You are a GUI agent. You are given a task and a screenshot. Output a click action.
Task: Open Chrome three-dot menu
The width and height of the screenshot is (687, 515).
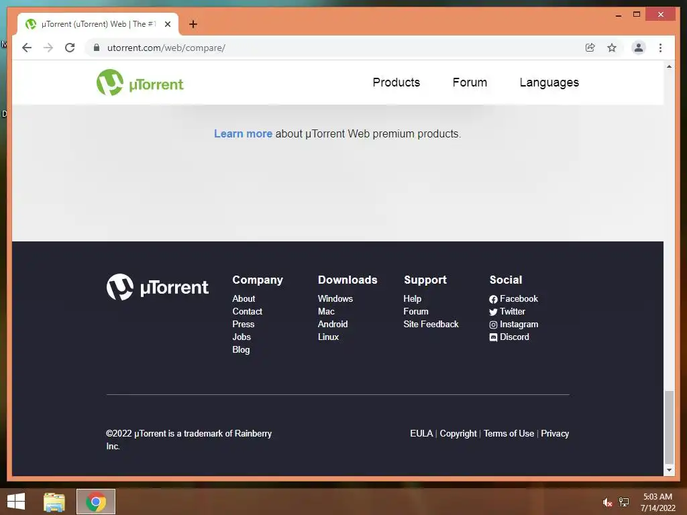click(660, 48)
